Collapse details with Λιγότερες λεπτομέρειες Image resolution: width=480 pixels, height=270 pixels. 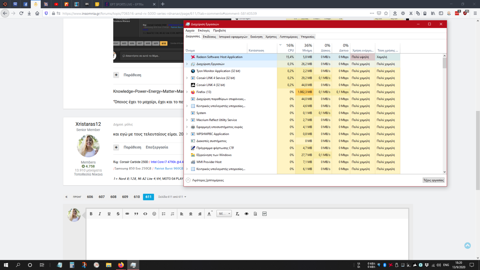[x=205, y=180]
